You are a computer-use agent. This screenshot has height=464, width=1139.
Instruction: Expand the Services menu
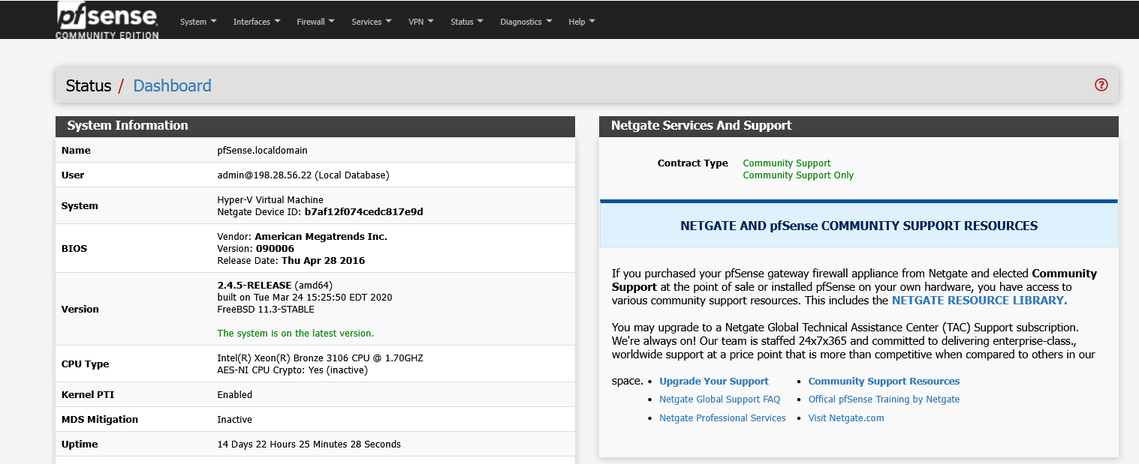tap(371, 22)
